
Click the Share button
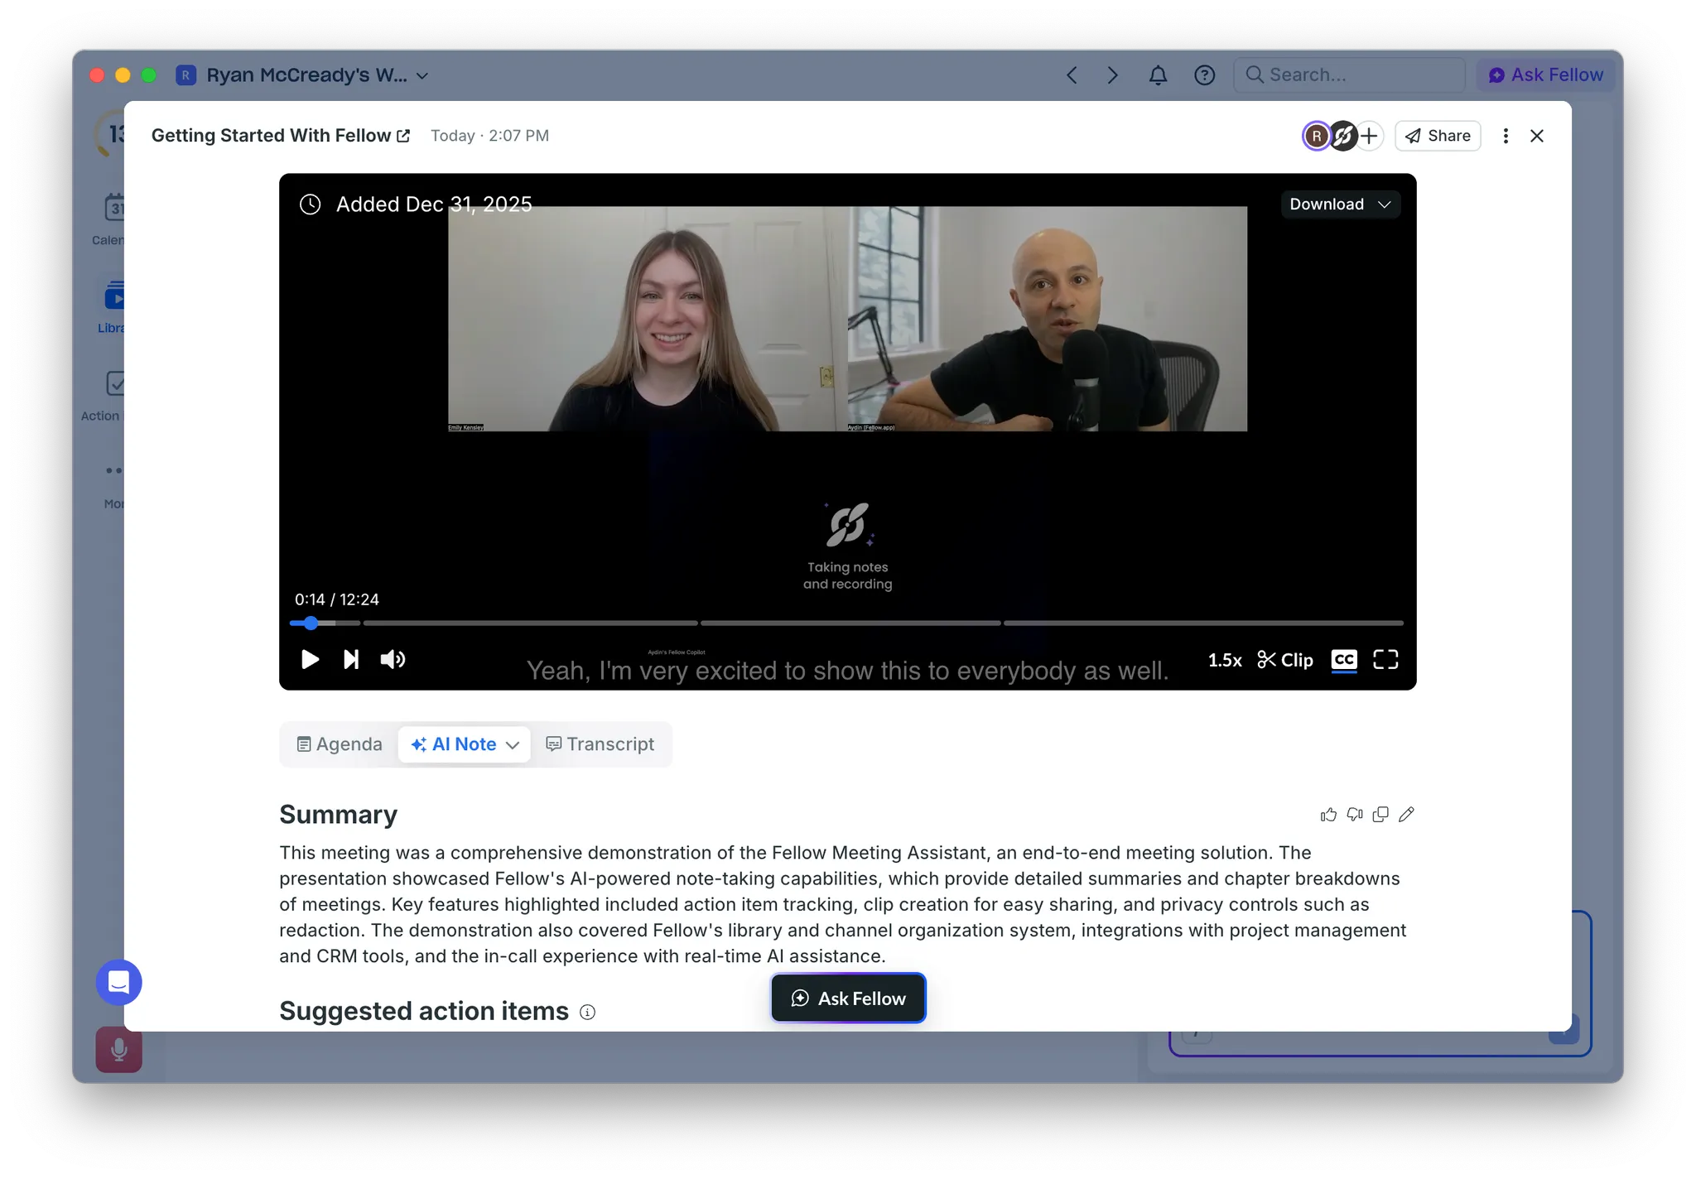(1438, 136)
